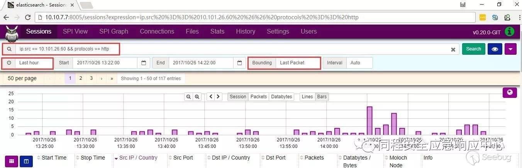Open the purple column grid button

click(11, 162)
